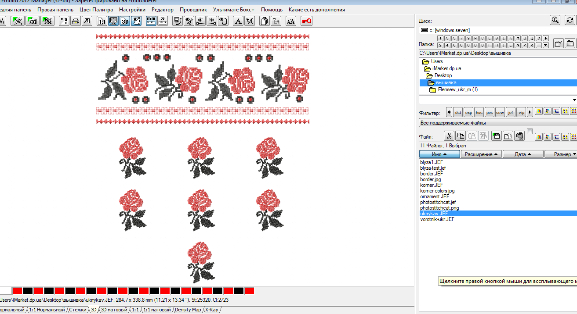Toggle the 1:1 scale view button
Viewport: 577px width, 314px height.
click(x=102, y=21)
